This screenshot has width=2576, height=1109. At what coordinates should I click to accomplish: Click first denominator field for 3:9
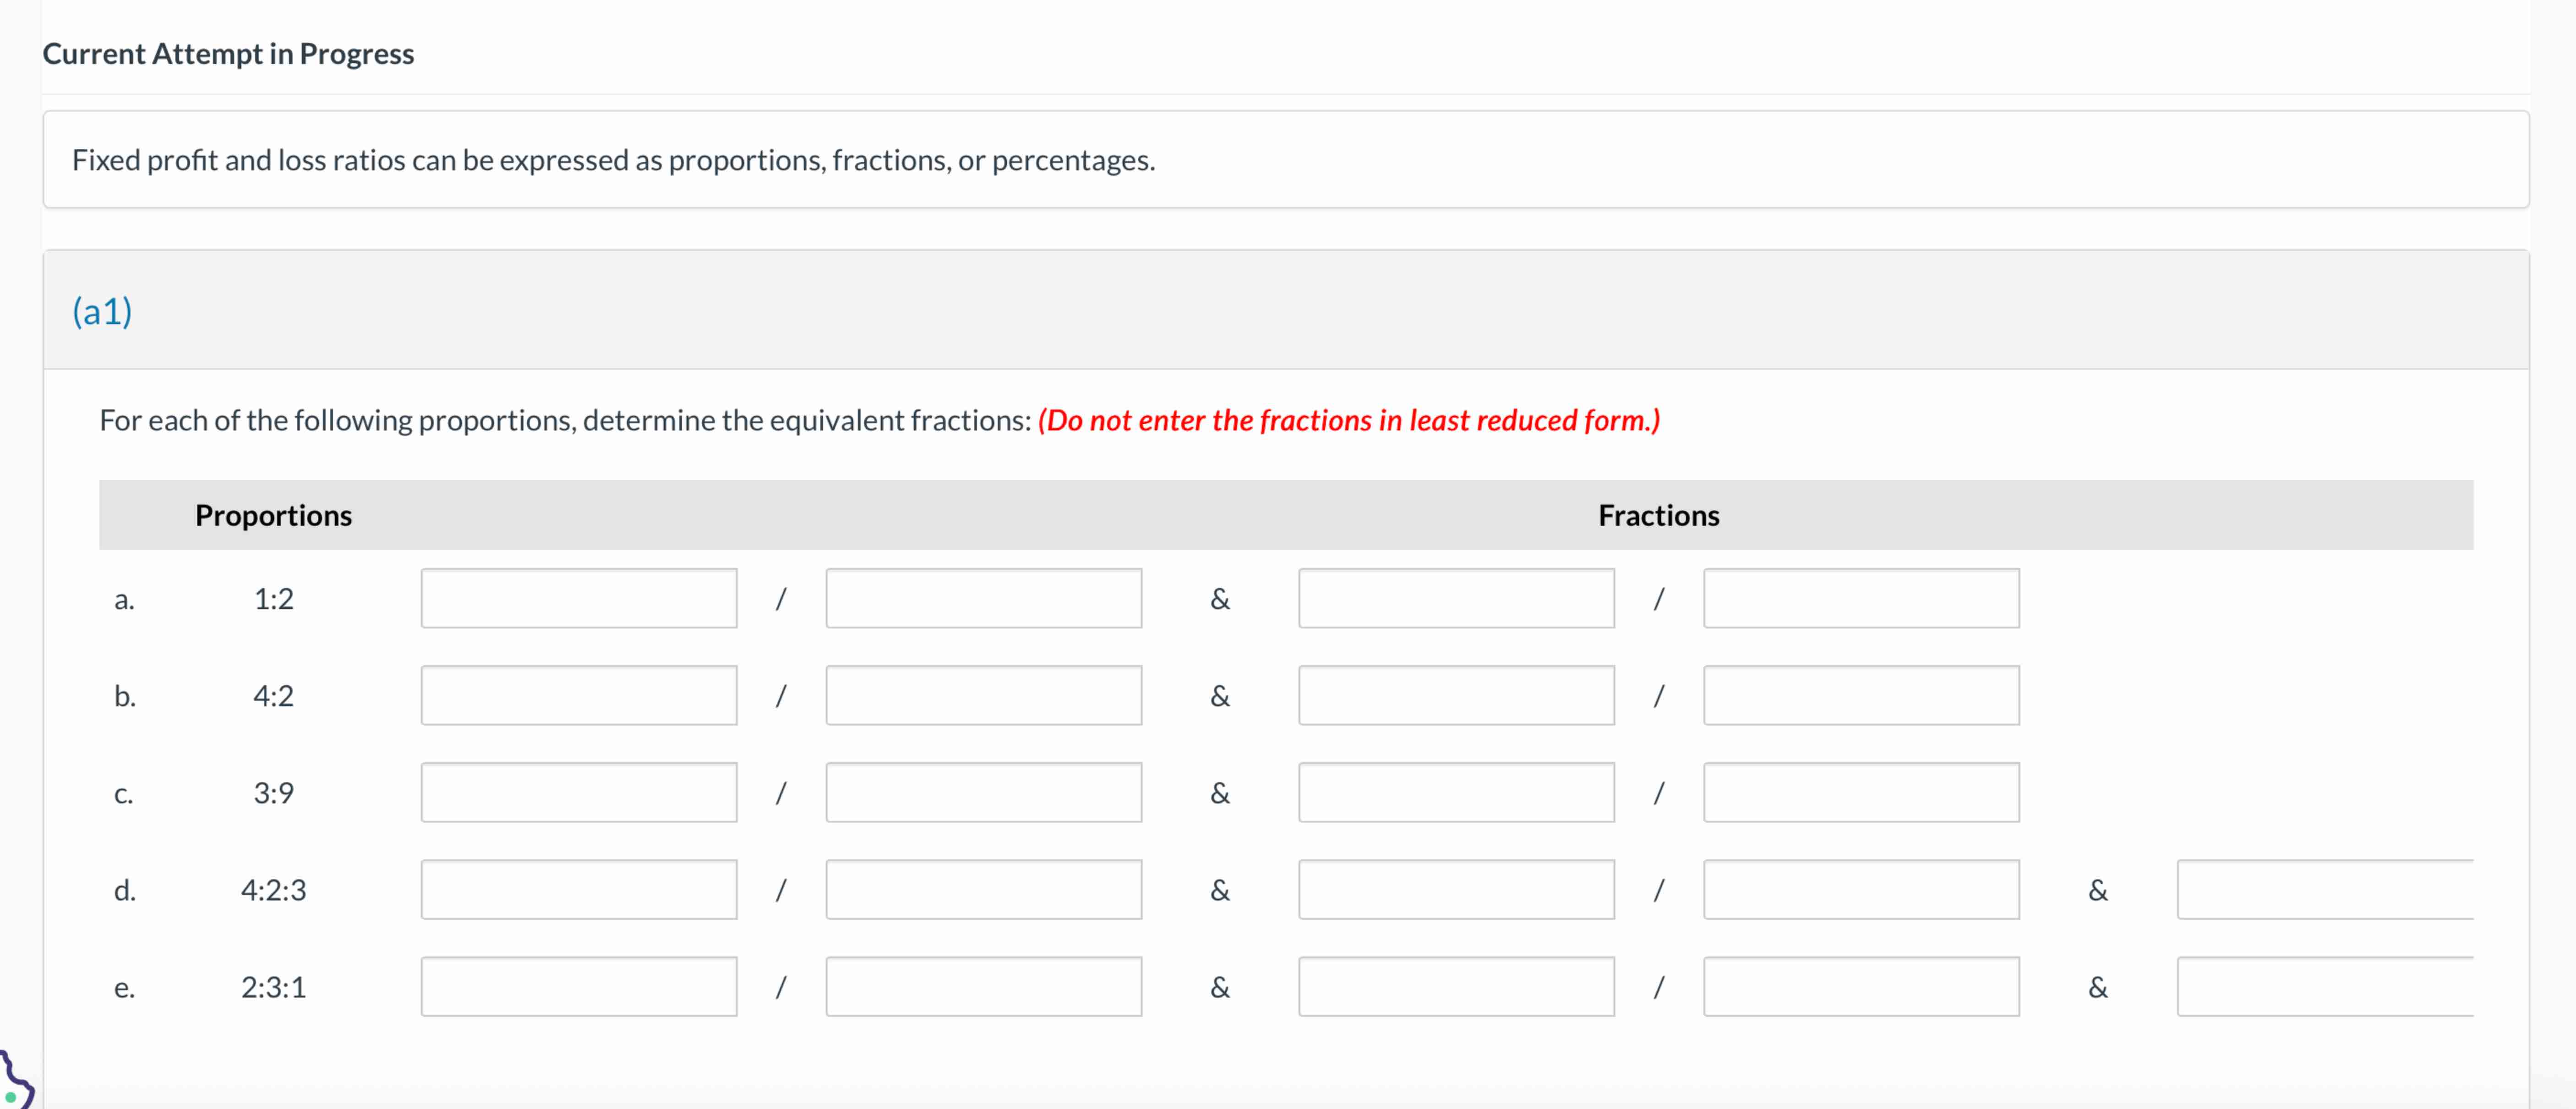tap(983, 792)
